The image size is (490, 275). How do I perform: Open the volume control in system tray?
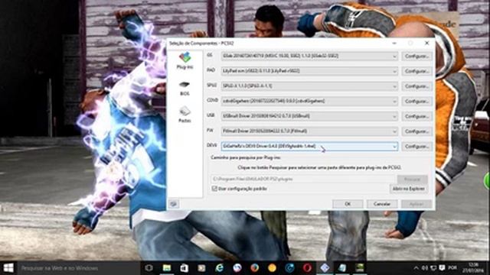425,268
